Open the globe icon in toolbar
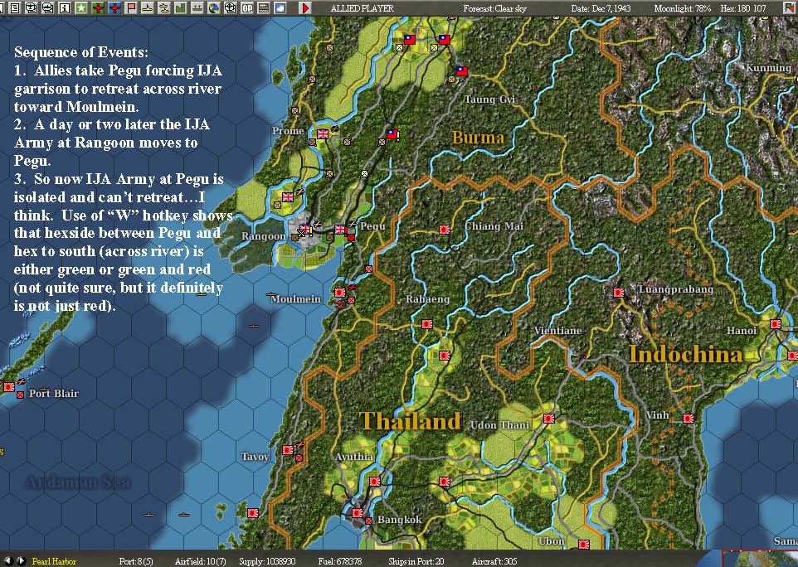The width and height of the screenshot is (798, 567). pyautogui.click(x=214, y=8)
